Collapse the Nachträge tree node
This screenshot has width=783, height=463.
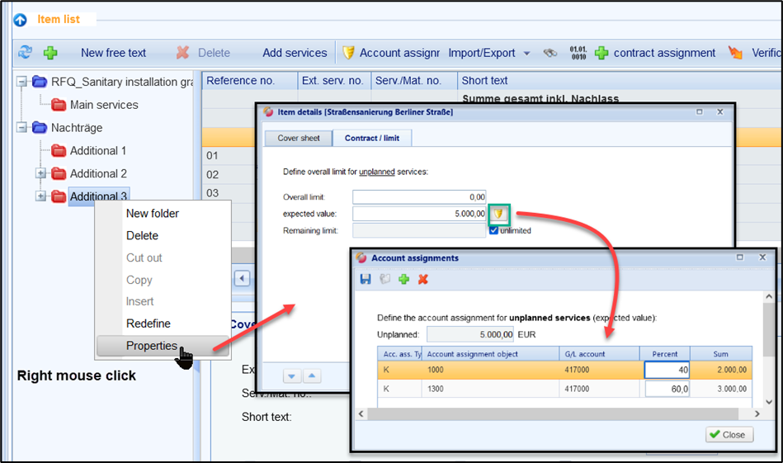[x=21, y=128]
